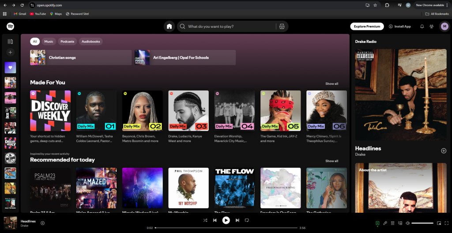Click the create playlist plus icon
Viewport: 452px width, 233px height.
(10, 52)
